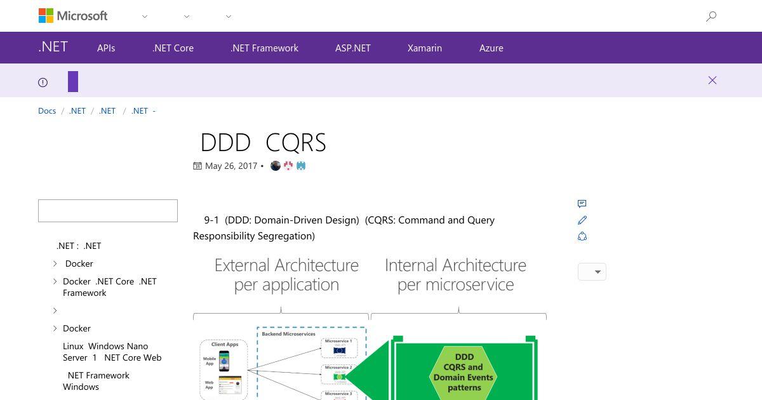Go to the .NET home brand link
The image size is (762, 400).
point(53,47)
